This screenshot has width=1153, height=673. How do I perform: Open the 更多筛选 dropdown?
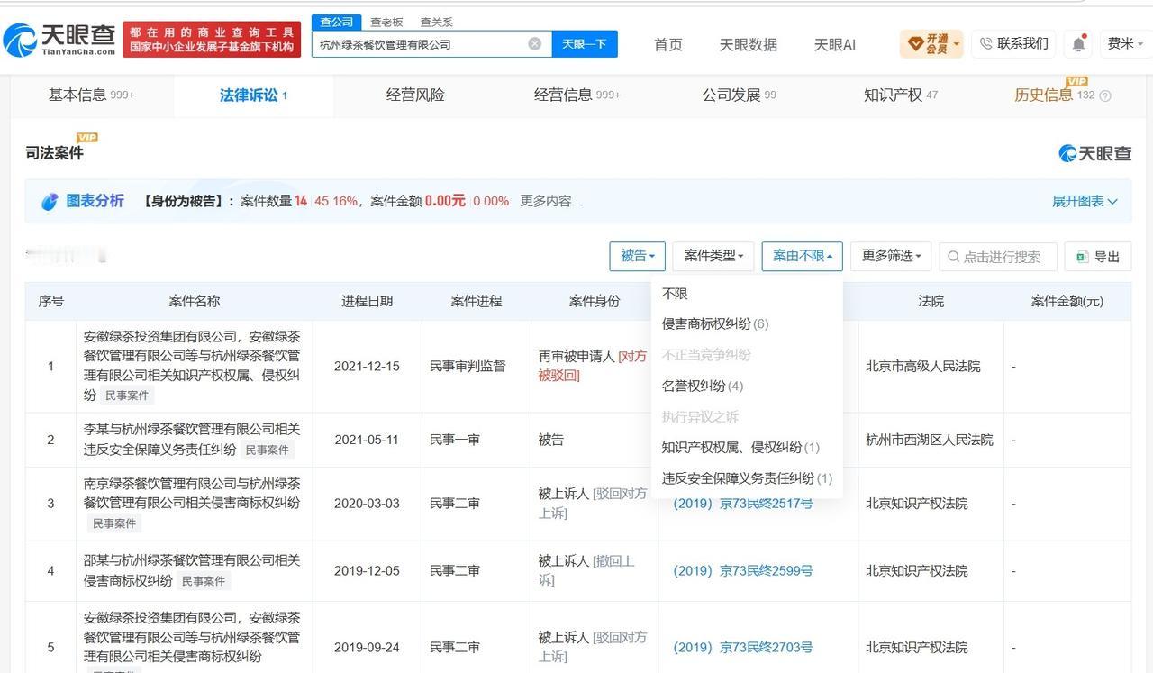(x=891, y=256)
